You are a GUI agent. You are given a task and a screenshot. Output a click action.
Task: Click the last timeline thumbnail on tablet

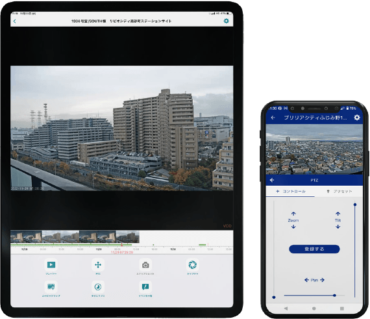click(127, 237)
